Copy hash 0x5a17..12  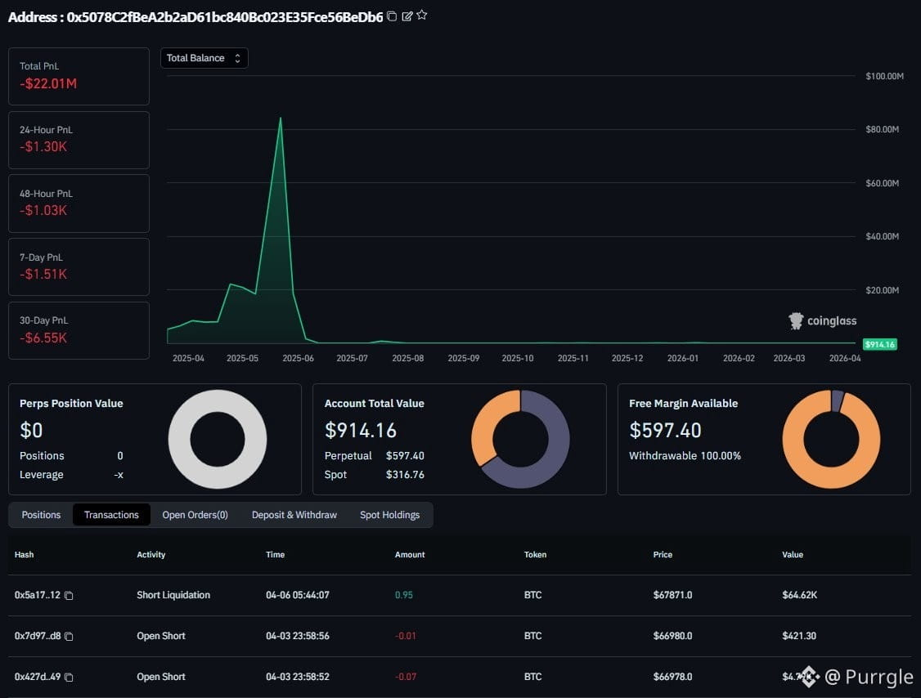(x=69, y=595)
